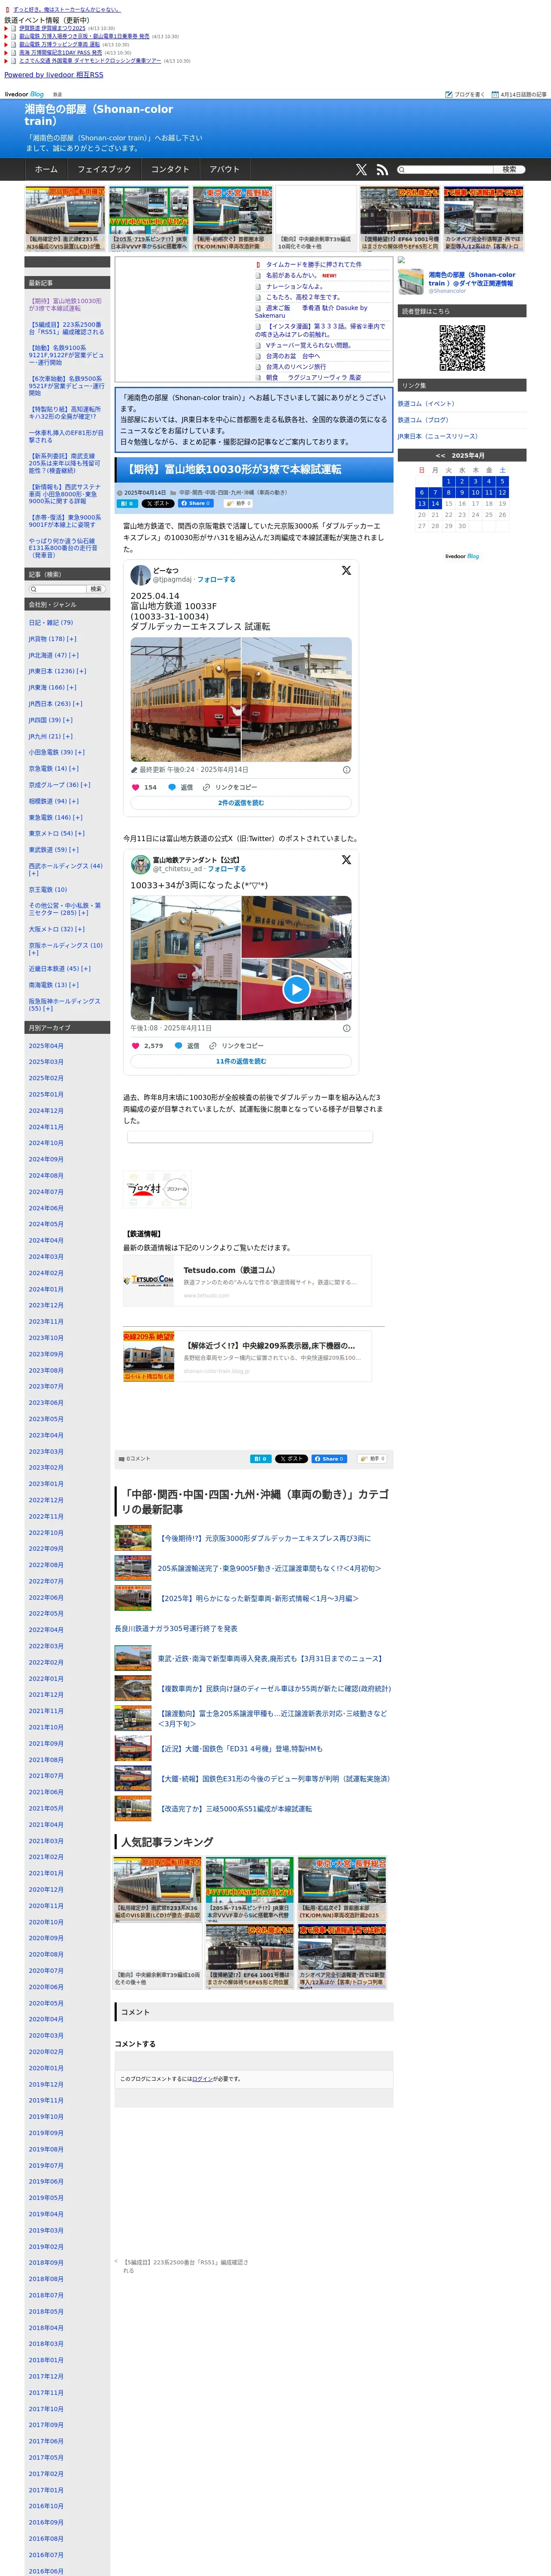Image resolution: width=551 pixels, height=2576 pixels.
Task: Copy link of the 富山地鉄アテンダント tweet
Action: point(236,1045)
